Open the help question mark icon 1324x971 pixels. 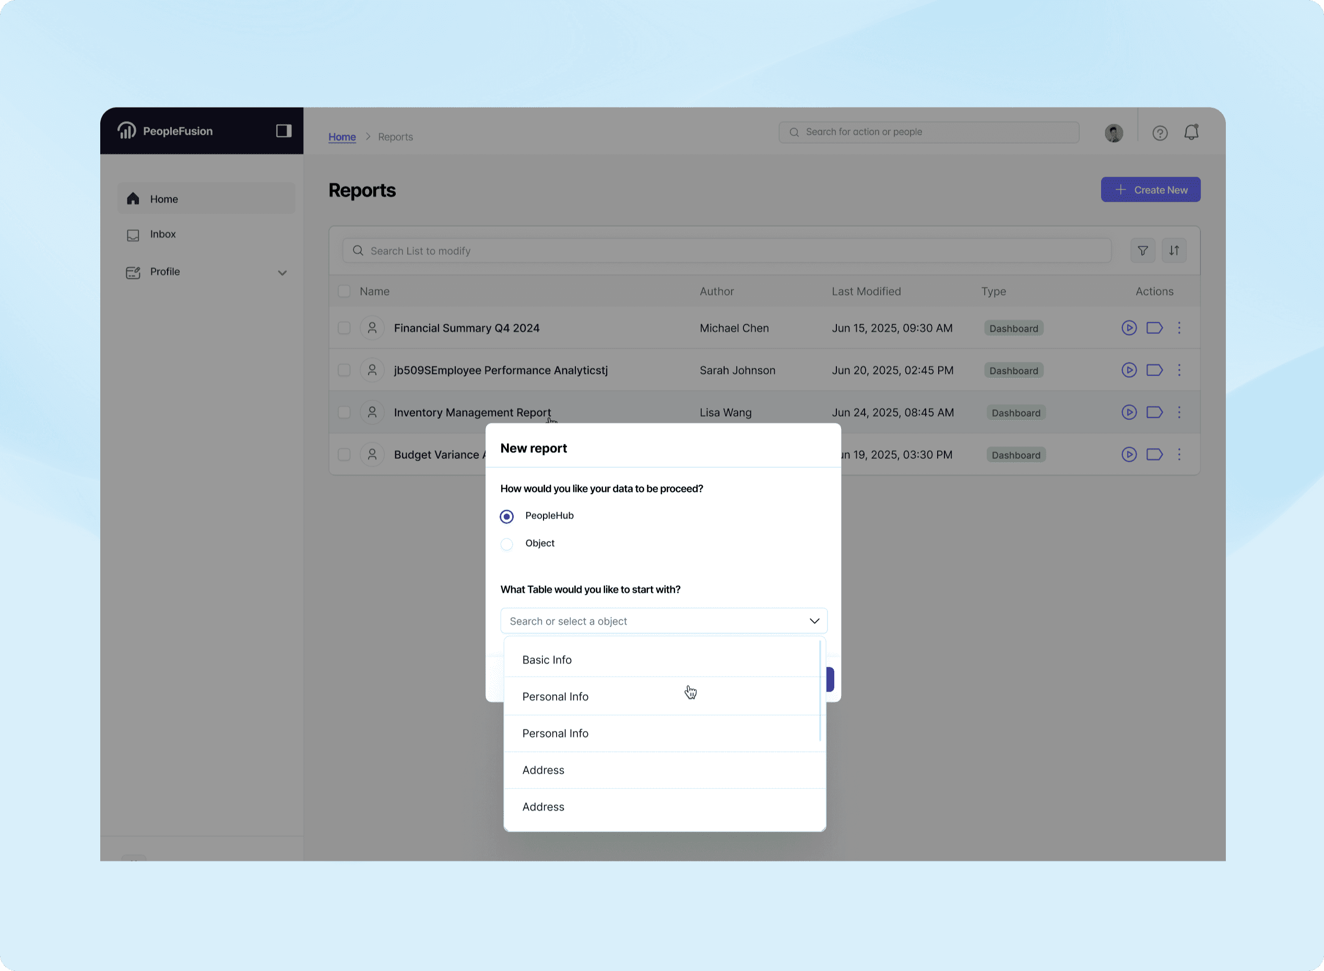pos(1160,133)
